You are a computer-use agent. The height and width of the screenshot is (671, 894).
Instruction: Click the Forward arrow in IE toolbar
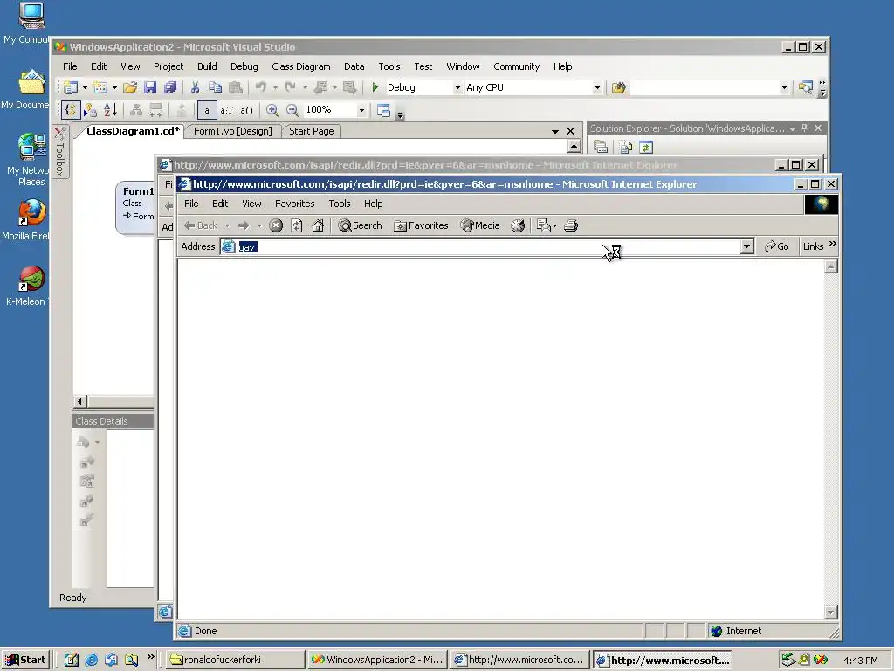[x=244, y=226]
